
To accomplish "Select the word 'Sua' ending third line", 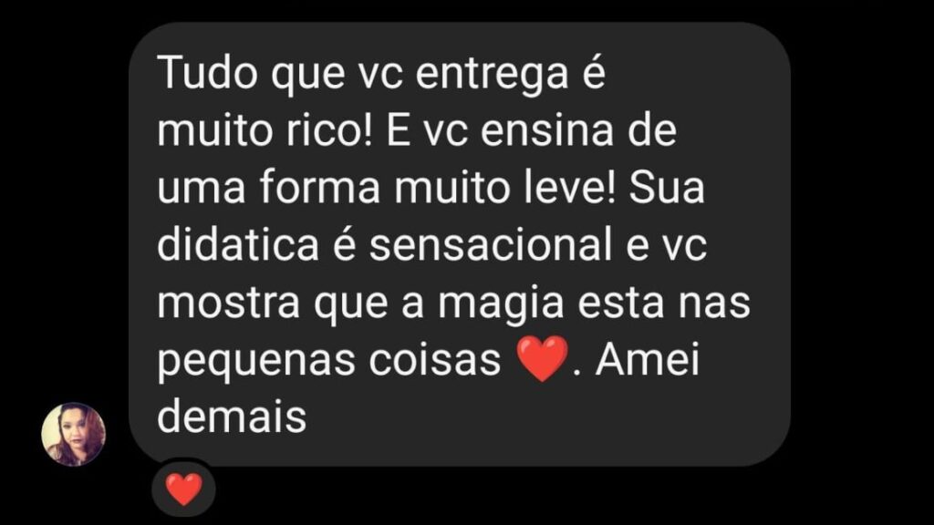I will coord(667,188).
